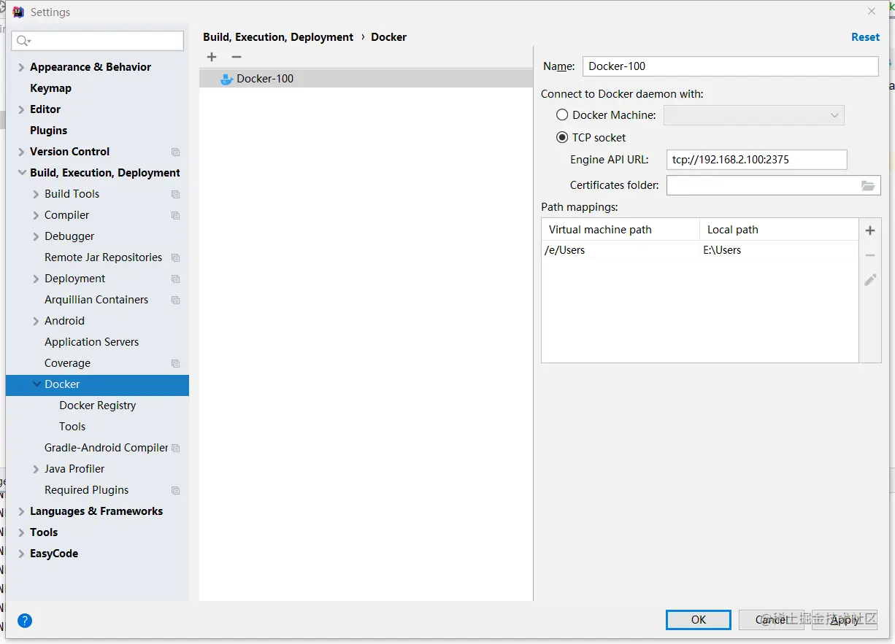Click the Docker whale icon beside Docker-100
895x644 pixels.
click(226, 79)
